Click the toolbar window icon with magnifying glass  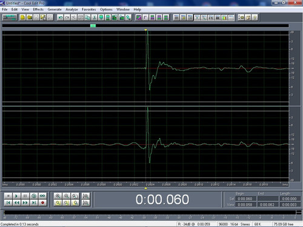[x=204, y=18]
